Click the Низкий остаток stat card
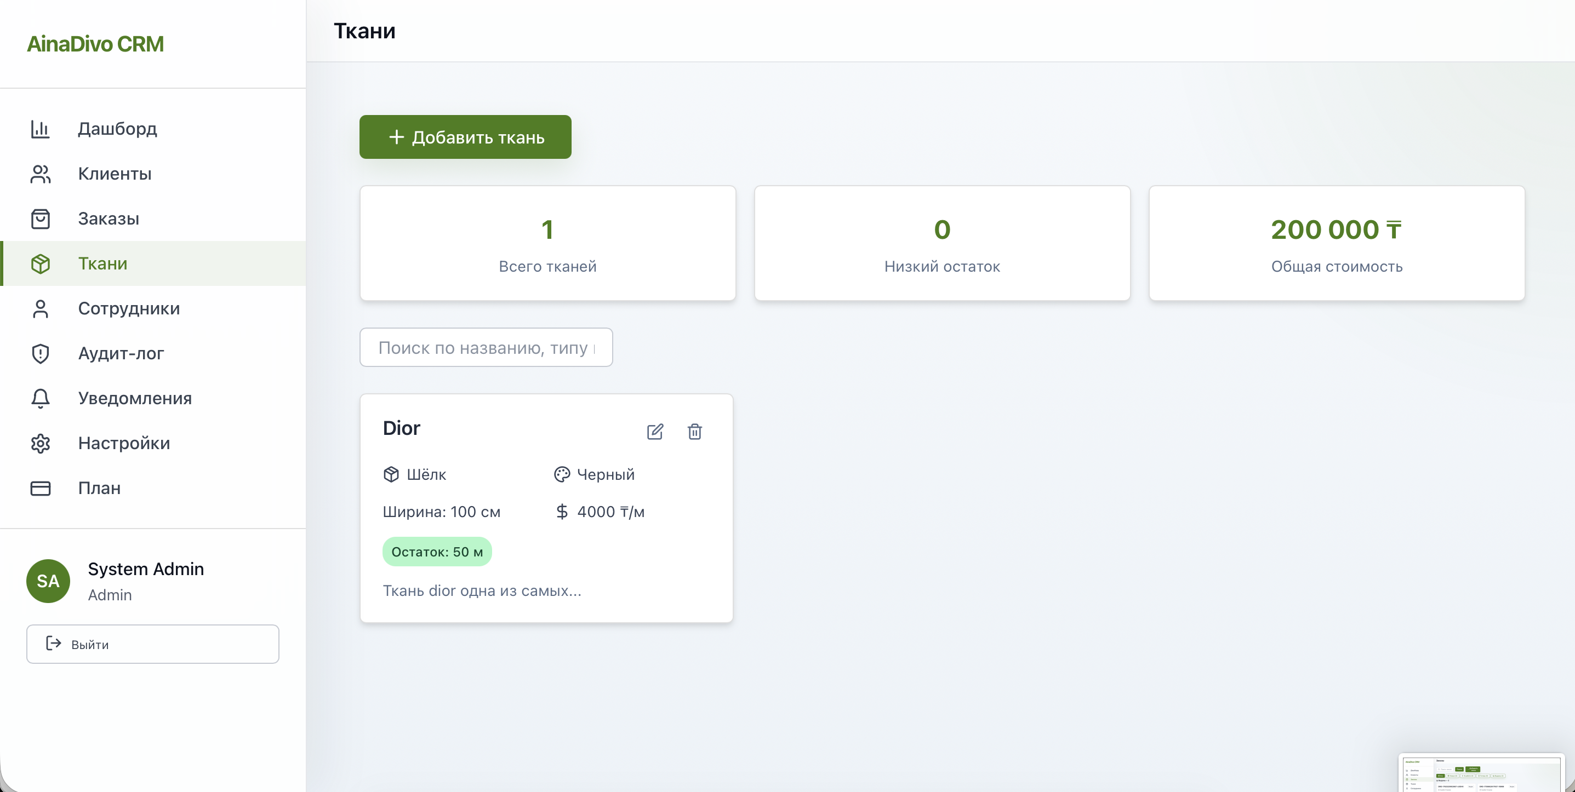Image resolution: width=1575 pixels, height=792 pixels. [942, 243]
